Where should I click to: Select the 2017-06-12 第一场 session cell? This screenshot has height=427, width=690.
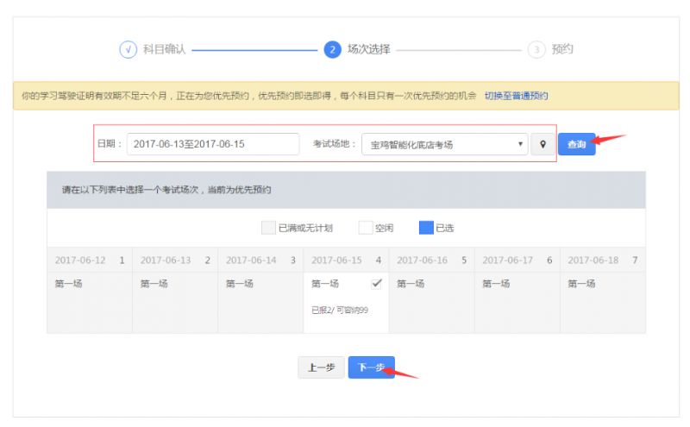[x=89, y=302]
